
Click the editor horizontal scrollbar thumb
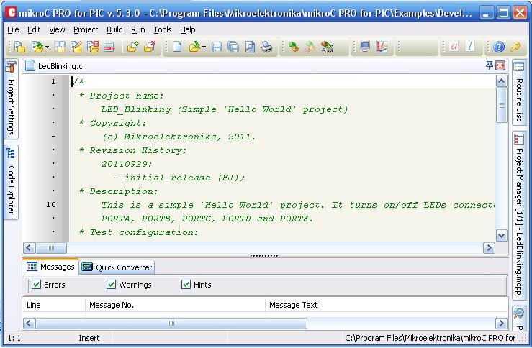(x=51, y=248)
